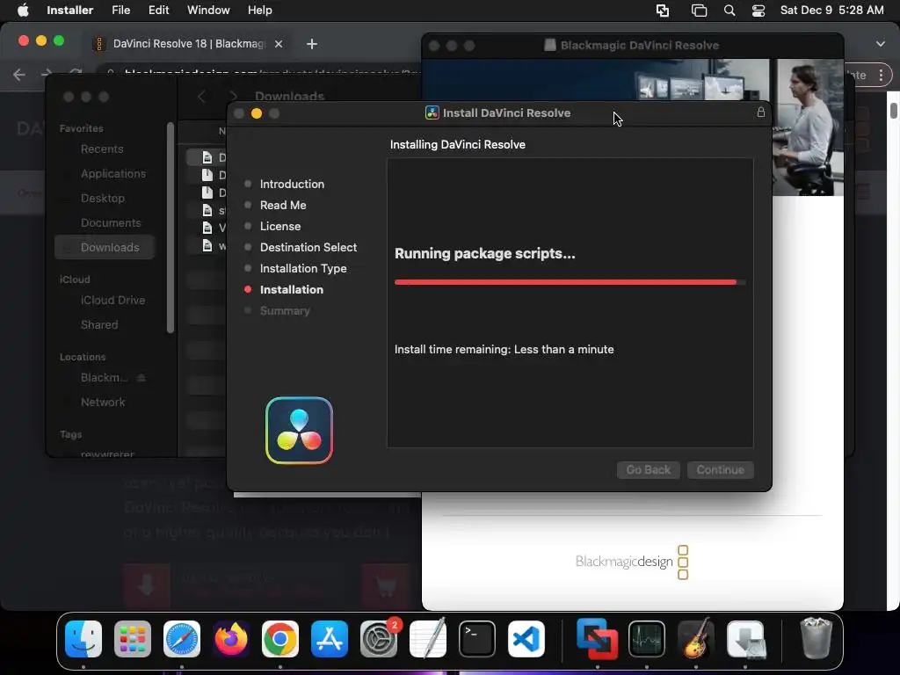Open the File menu
This screenshot has height=675, width=900.
120,11
